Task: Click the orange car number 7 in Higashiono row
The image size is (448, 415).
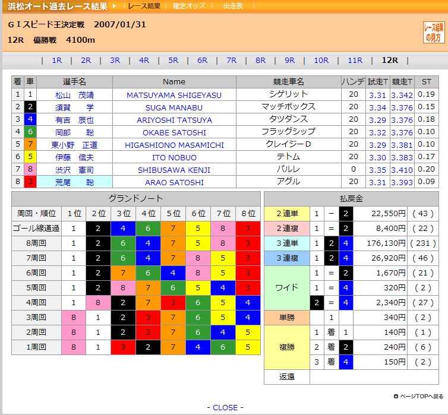Action: 30,144
